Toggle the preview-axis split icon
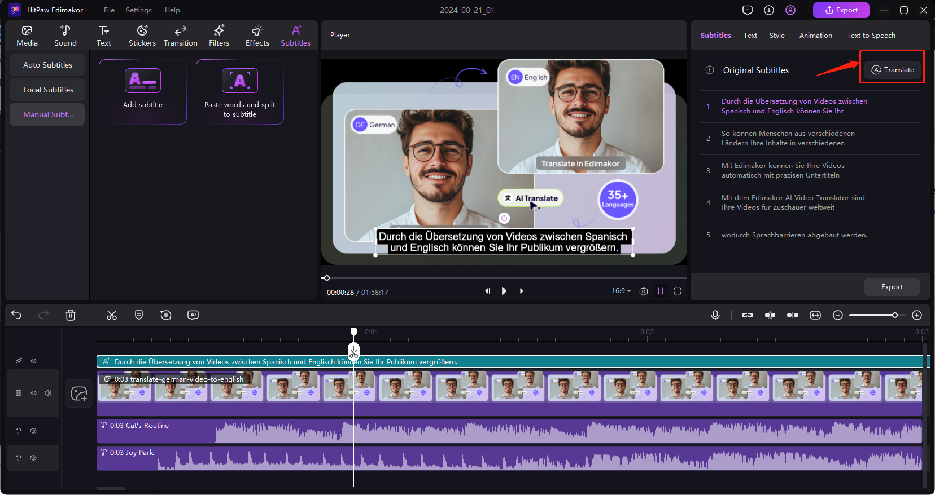The height and width of the screenshot is (495, 935). tap(793, 315)
